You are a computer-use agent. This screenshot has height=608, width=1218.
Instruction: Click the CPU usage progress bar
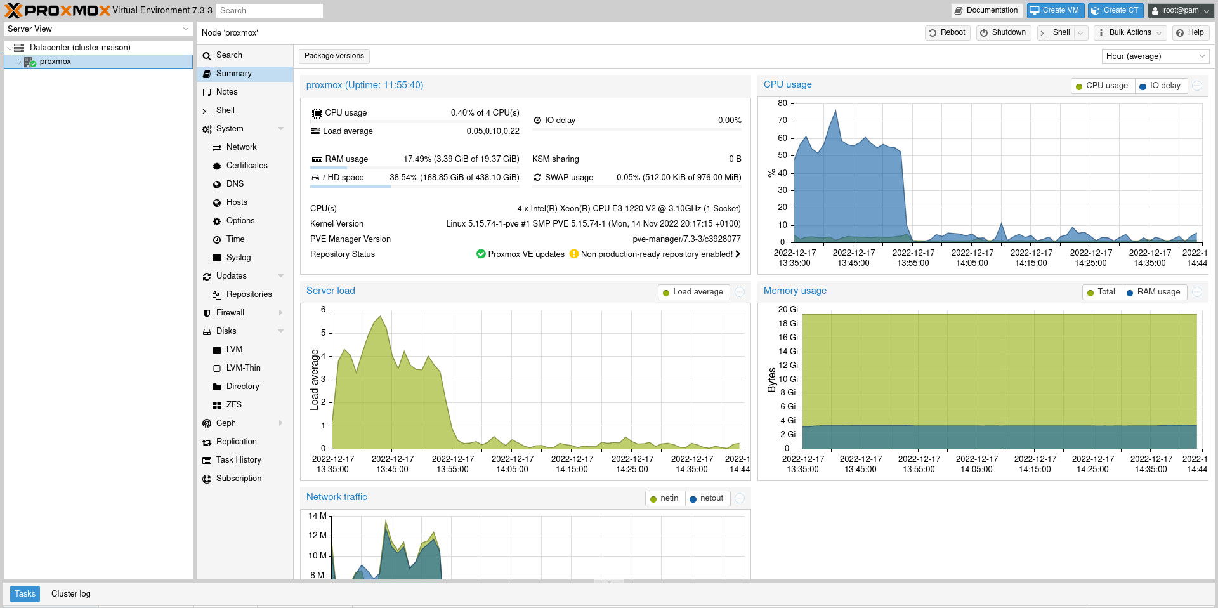[415, 121]
